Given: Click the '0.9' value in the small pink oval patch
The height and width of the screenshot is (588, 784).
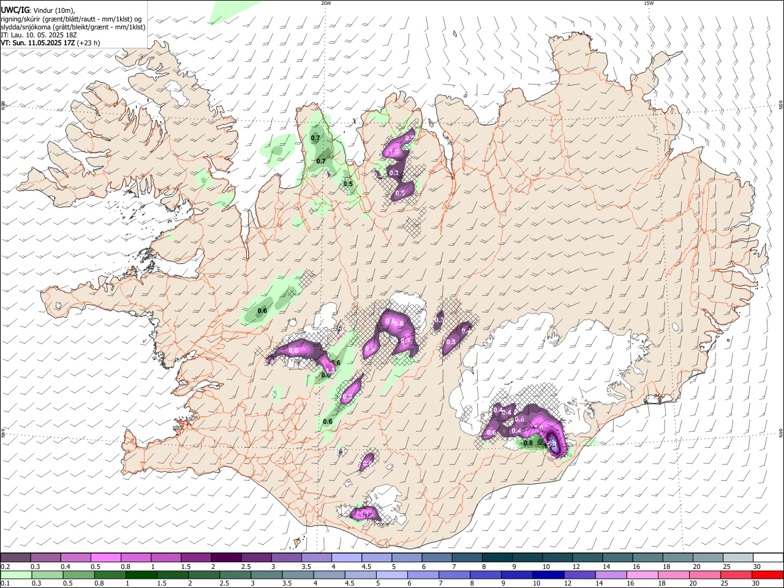Looking at the screenshot, I should click(347, 397).
